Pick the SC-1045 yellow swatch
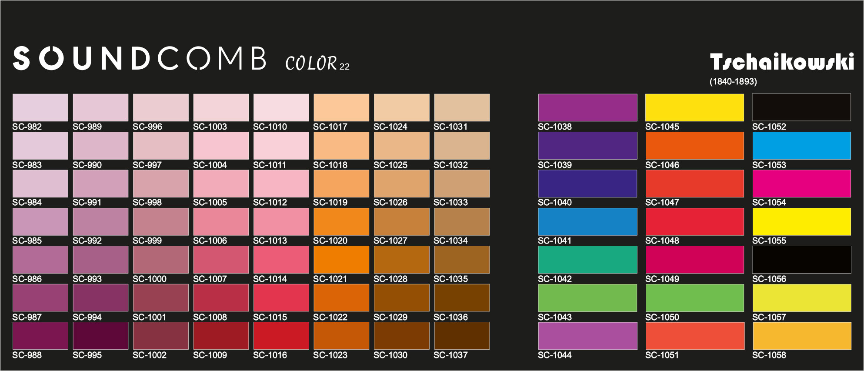This screenshot has width=864, height=371. (x=695, y=107)
